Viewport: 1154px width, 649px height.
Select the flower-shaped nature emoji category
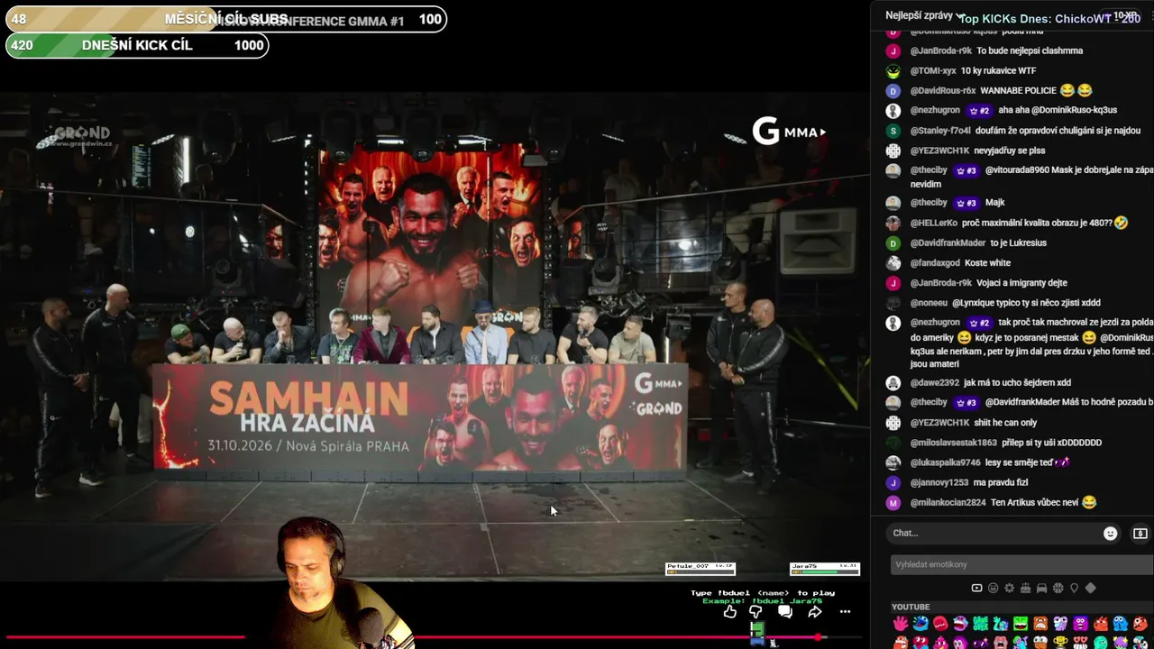click(x=1009, y=589)
